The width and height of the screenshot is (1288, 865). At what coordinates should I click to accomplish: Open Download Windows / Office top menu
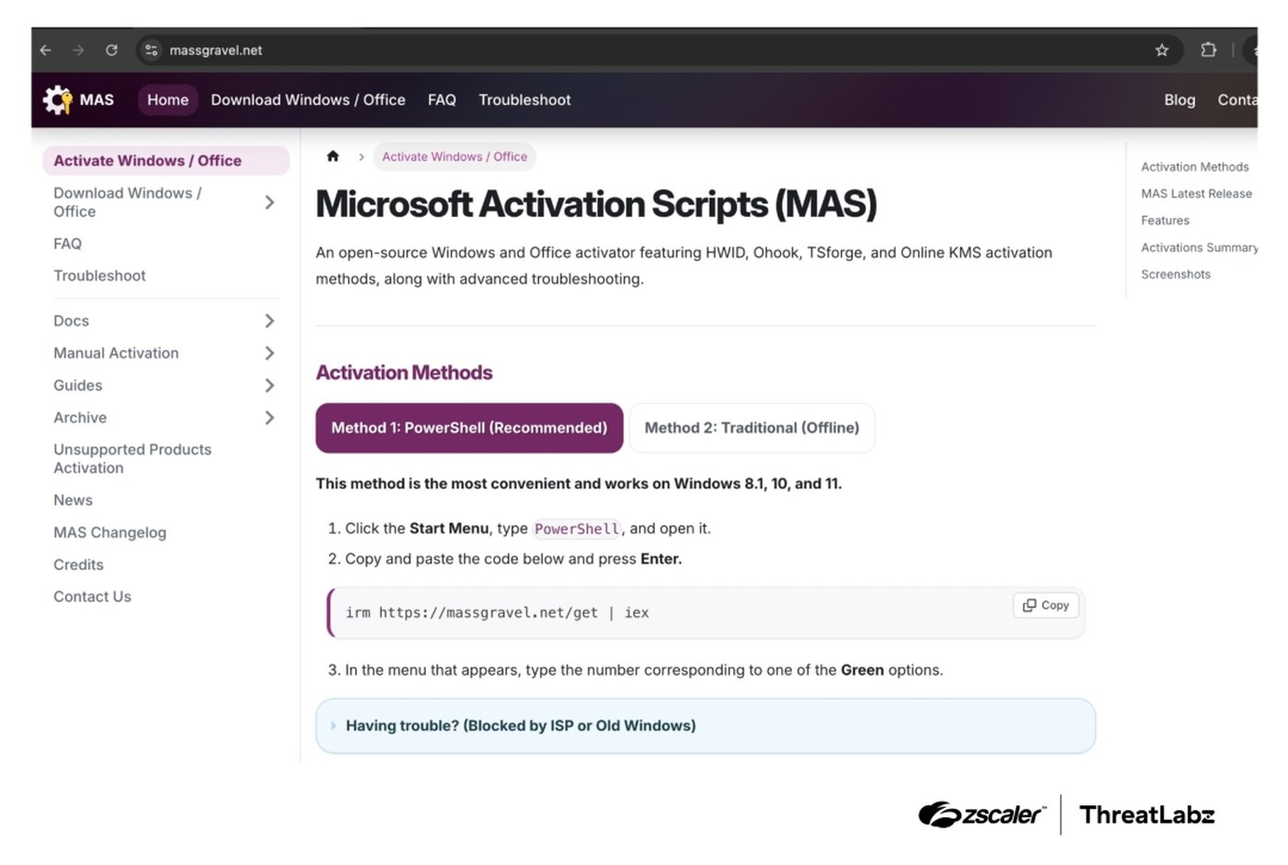(308, 99)
